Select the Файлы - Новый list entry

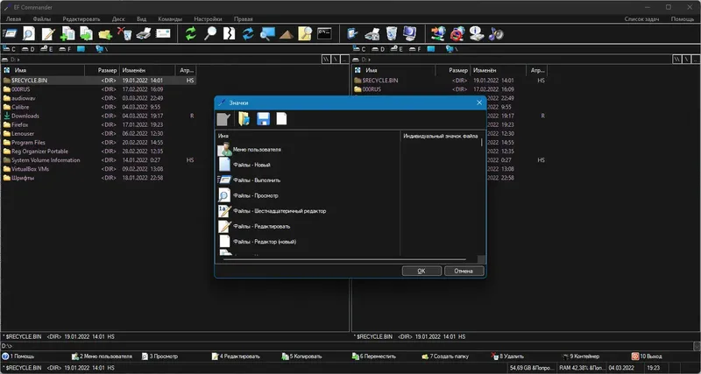(x=251, y=165)
